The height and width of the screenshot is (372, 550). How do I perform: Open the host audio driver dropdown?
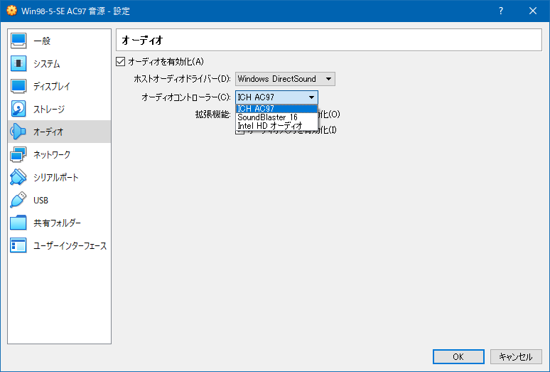285,79
